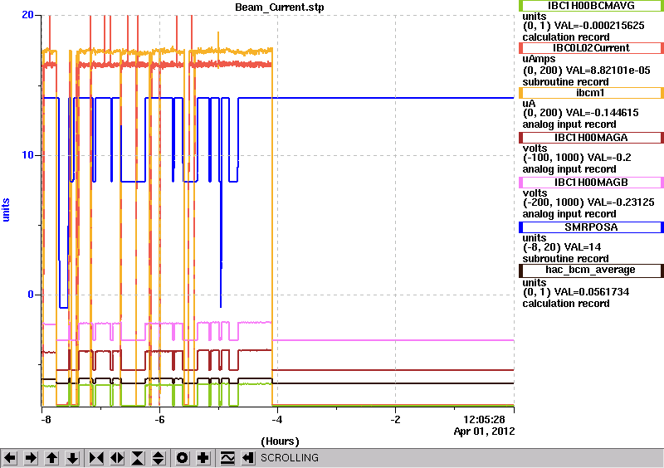Screen dimensions: 664x468
Task: Click the circle auto-scale toolbar icon
Action: click(x=182, y=458)
